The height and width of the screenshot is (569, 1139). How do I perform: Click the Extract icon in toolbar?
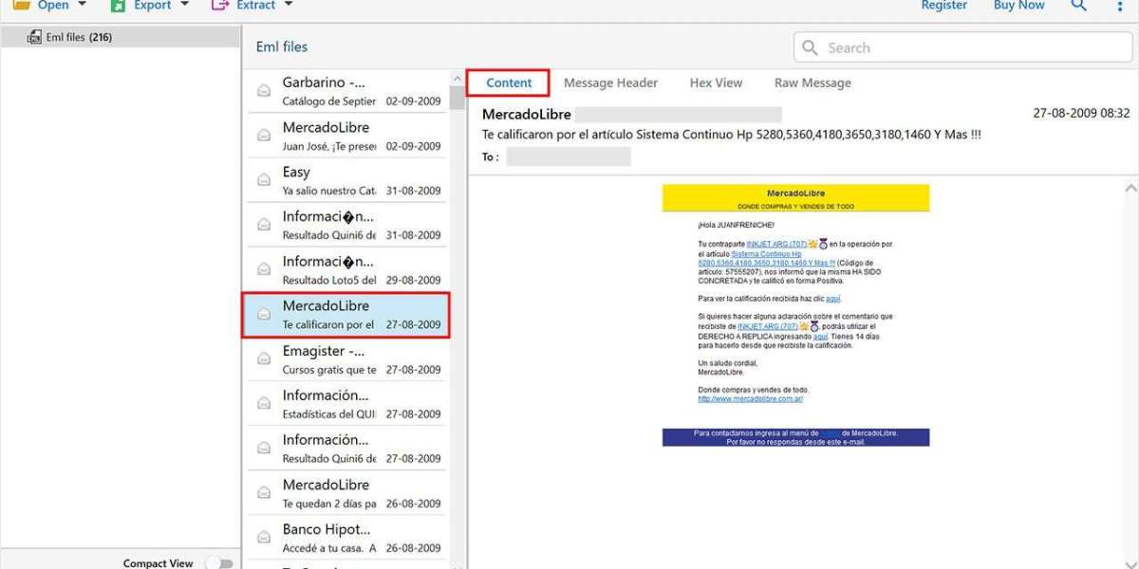click(x=220, y=5)
